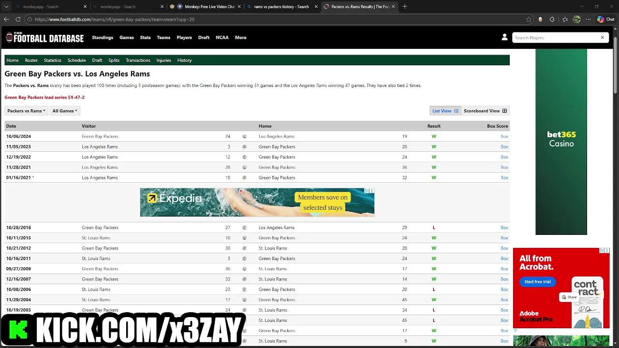This screenshot has height=348, width=619.
Task: Open Splits in the green team bar
Action: [114, 60]
